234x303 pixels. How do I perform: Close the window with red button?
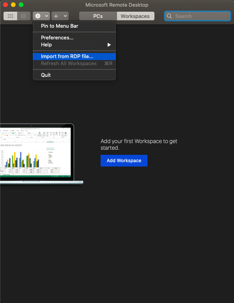point(5,5)
